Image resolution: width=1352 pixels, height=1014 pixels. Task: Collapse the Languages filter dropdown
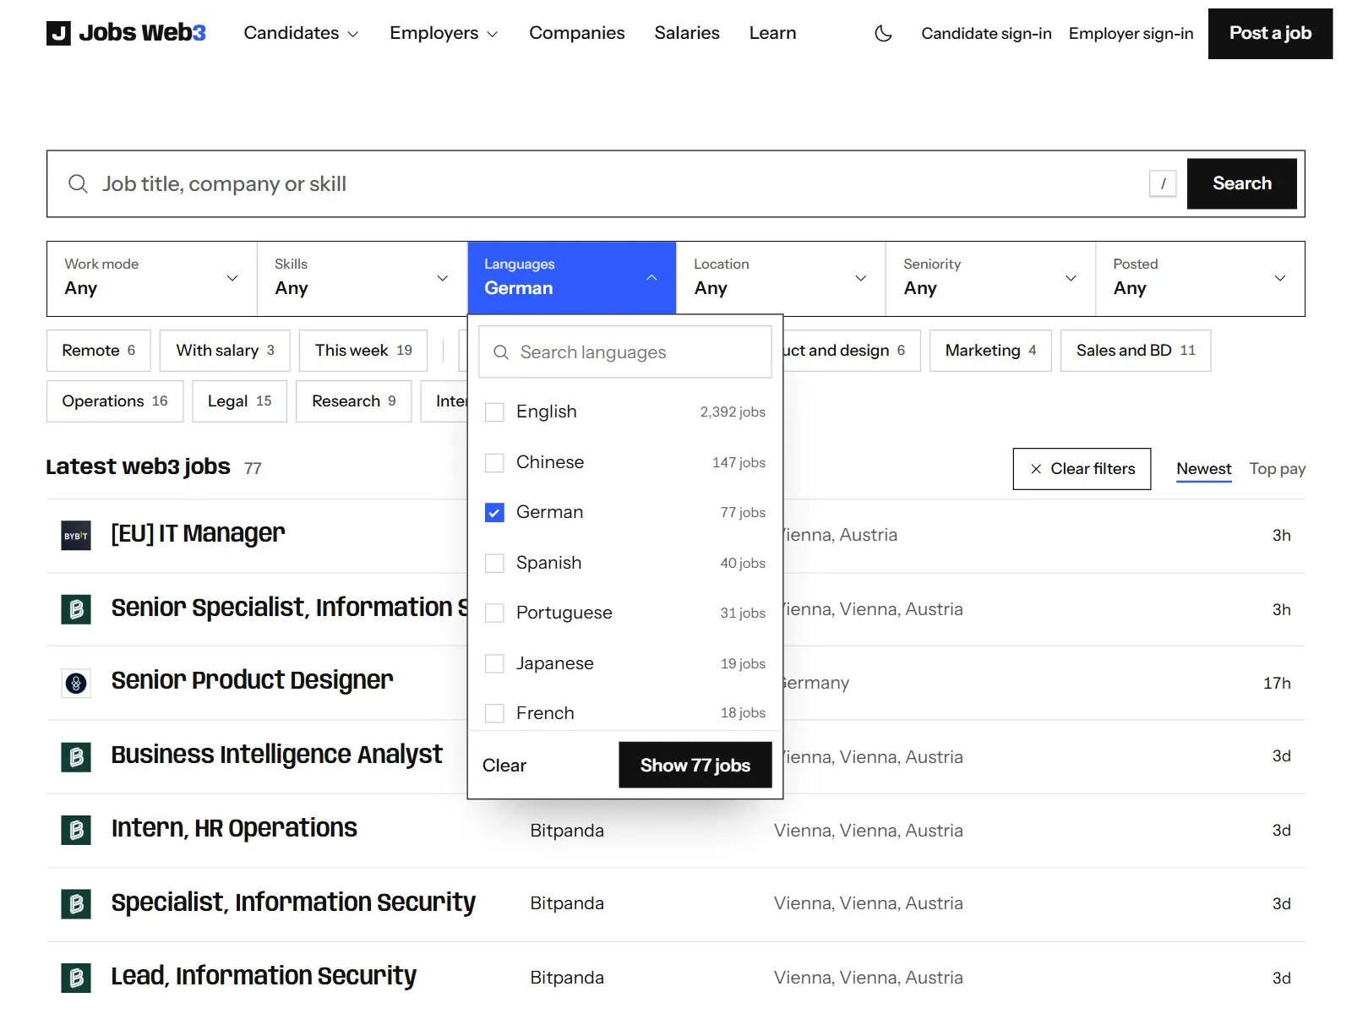571,278
